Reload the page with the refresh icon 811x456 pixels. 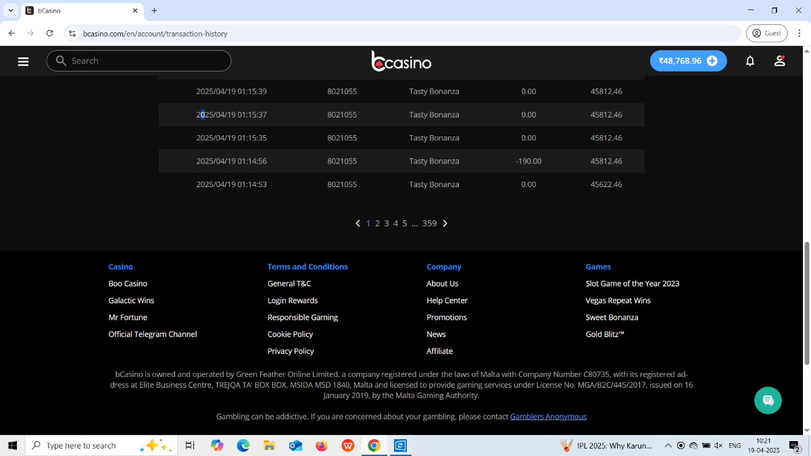(49, 33)
